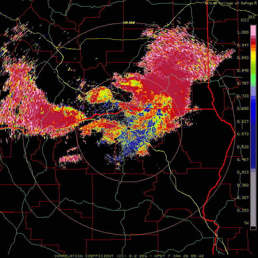Click the [CC] legend title
This screenshot has width=258, height=258.
click(x=245, y=20)
